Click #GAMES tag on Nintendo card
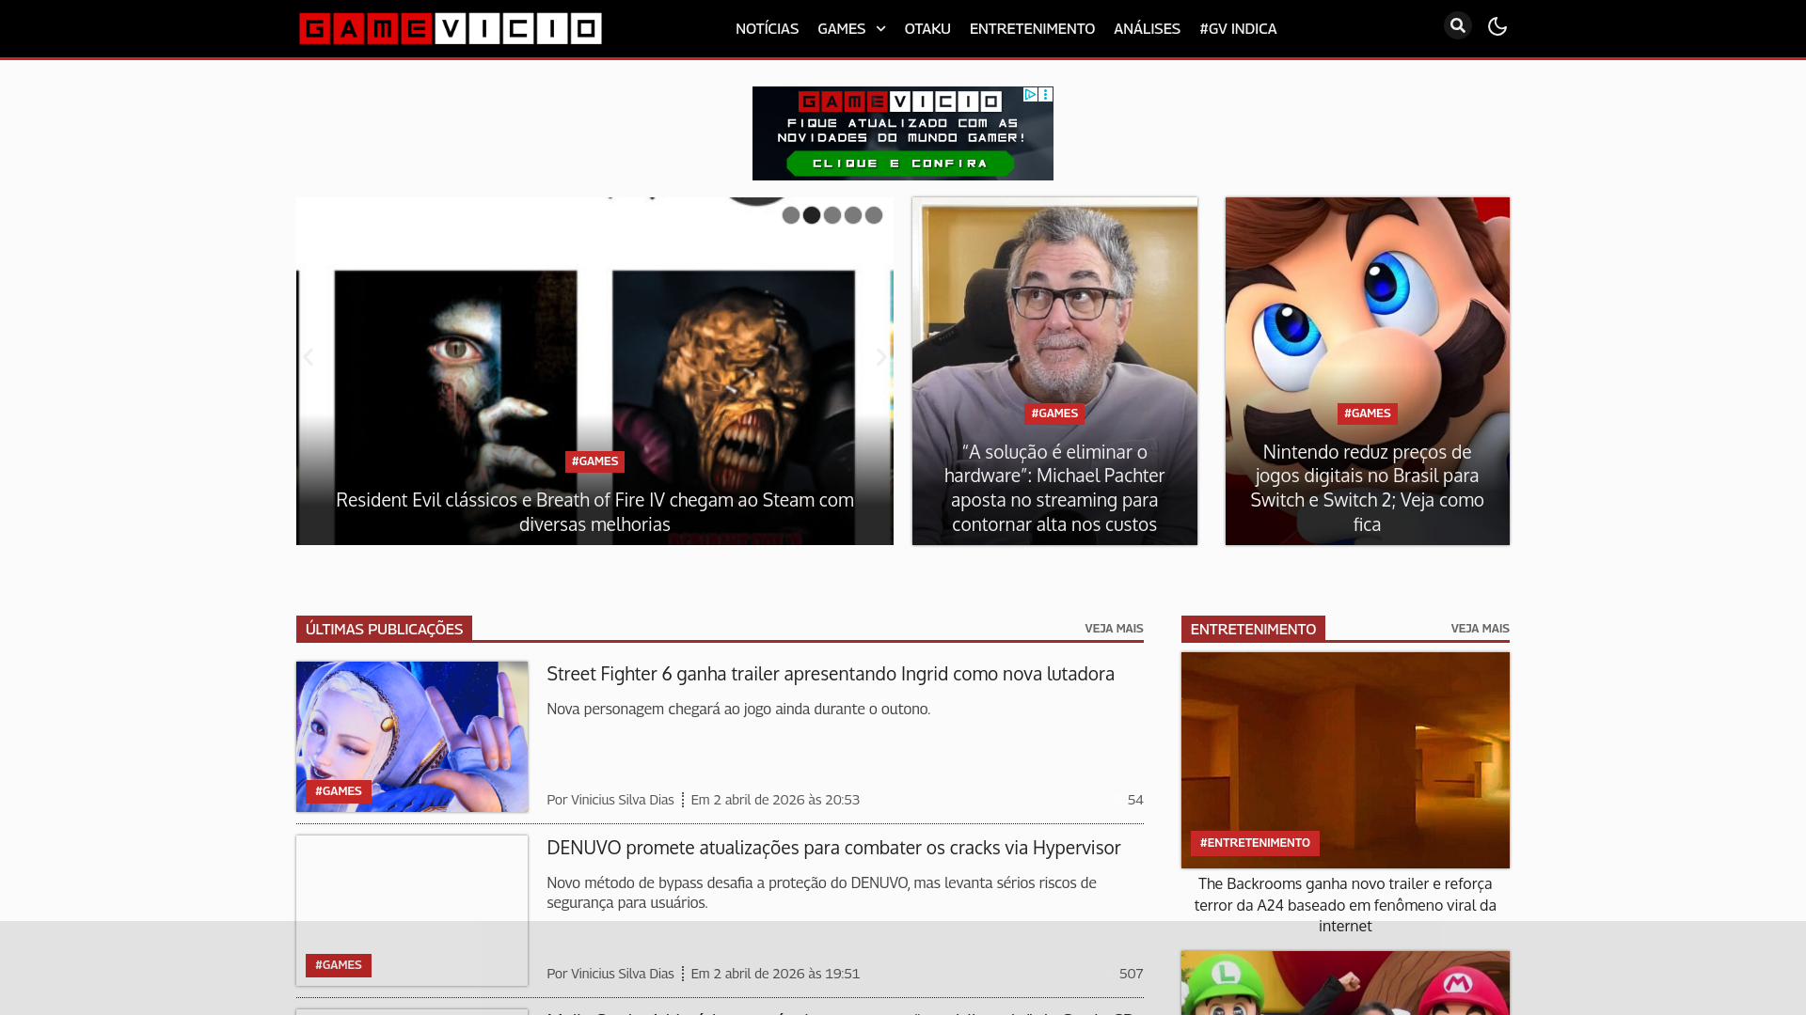This screenshot has width=1806, height=1015. tap(1367, 414)
